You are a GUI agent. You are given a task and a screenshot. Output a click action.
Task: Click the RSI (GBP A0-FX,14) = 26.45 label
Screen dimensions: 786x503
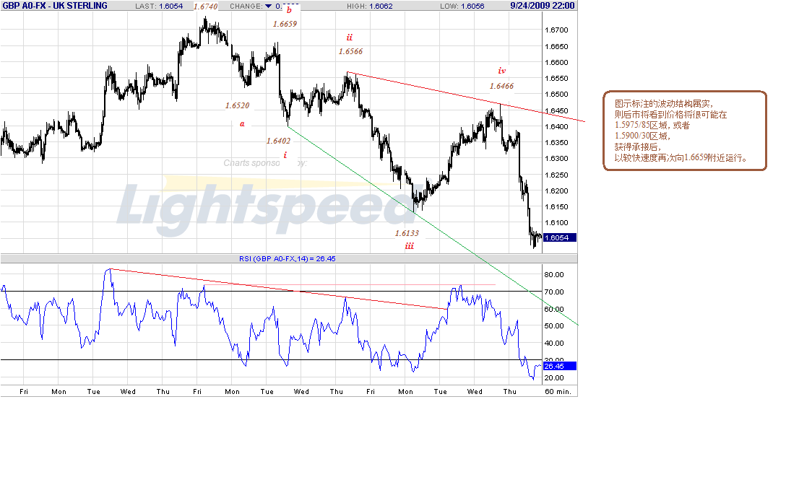(x=288, y=258)
